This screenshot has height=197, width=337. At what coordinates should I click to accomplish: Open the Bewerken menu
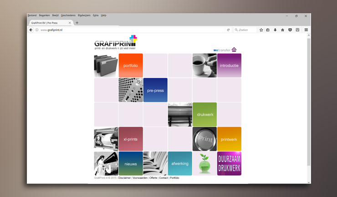tap(44, 15)
